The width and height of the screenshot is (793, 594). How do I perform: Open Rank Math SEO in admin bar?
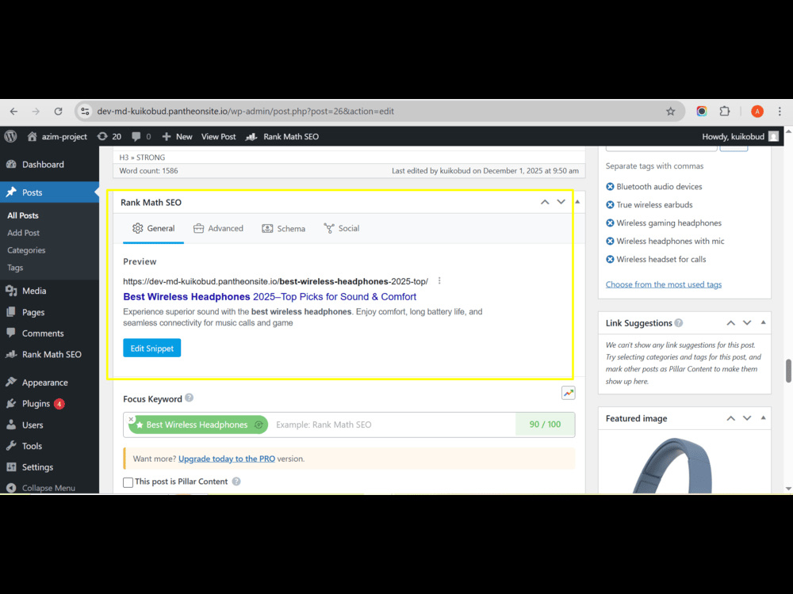[x=282, y=136]
